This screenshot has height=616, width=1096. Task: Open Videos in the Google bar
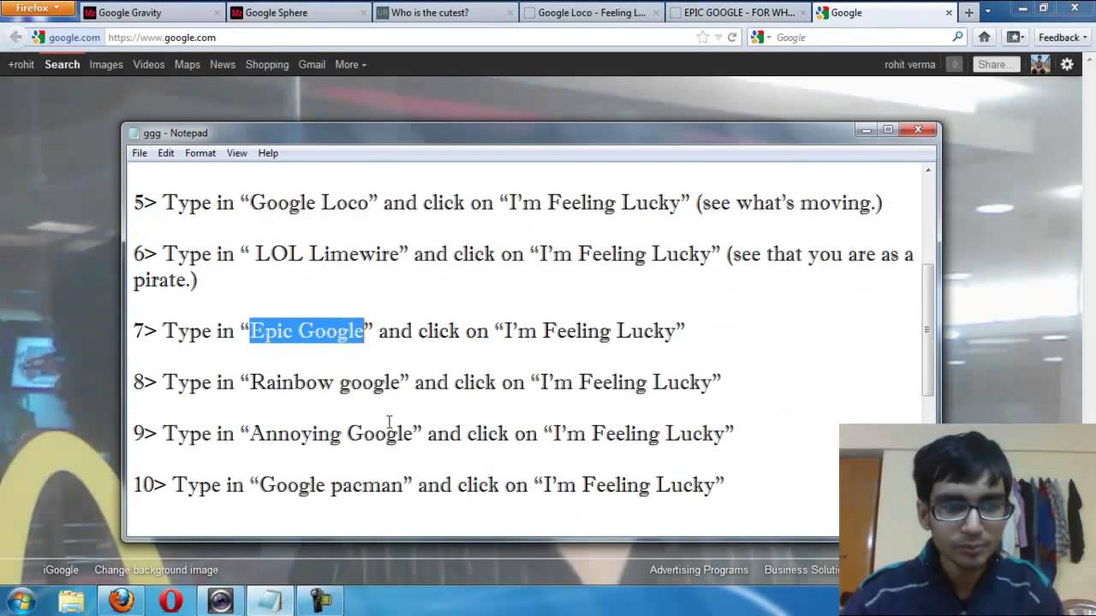[148, 64]
